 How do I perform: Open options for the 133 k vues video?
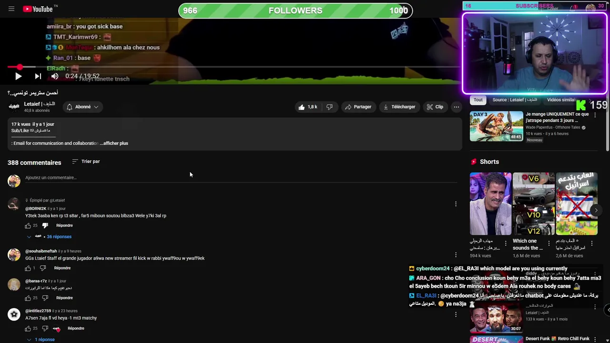point(595,307)
